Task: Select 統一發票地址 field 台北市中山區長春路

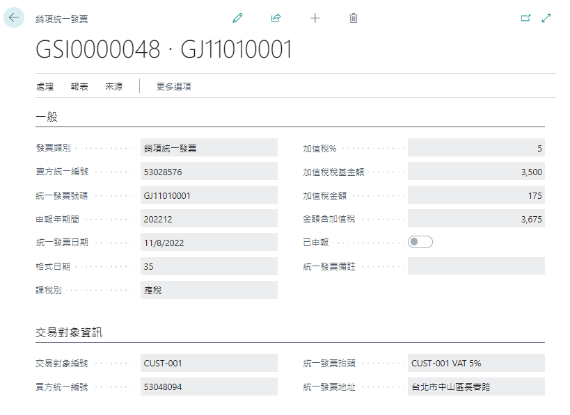Action: click(476, 386)
